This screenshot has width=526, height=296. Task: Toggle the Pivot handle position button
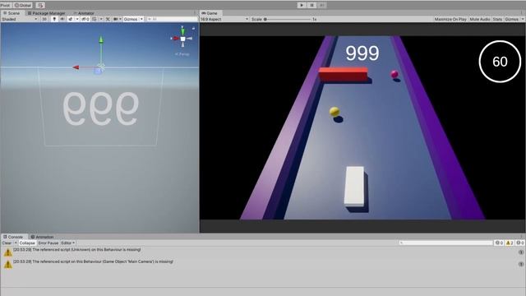[6, 6]
